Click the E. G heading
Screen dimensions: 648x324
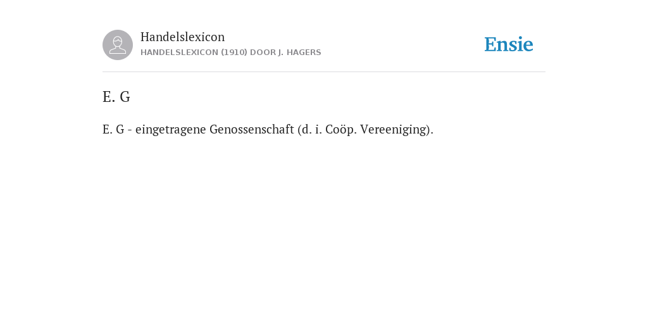point(116,97)
